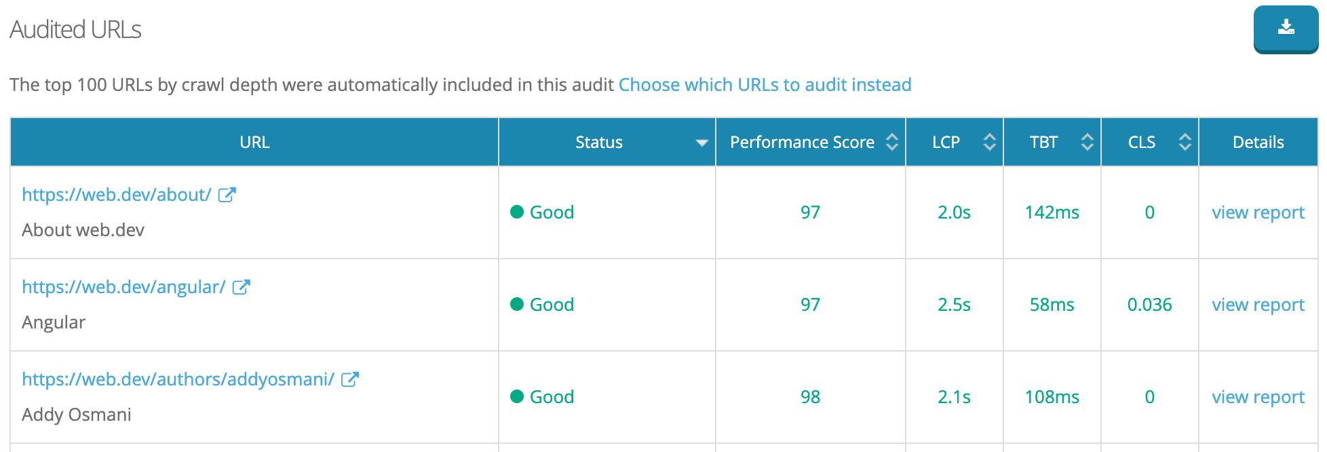Click the Details column header
The image size is (1327, 452).
1258,142
